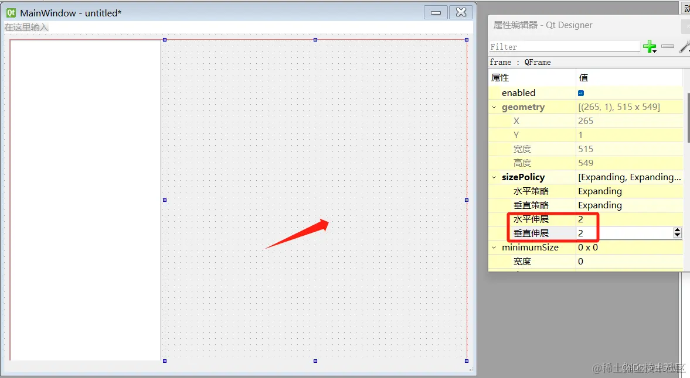Viewport: 690px width, 378px height.
Task: Open property editor configure wrench icon
Action: click(685, 46)
